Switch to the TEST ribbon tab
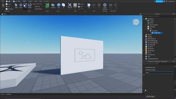The image size is (176, 99). coord(36,1)
